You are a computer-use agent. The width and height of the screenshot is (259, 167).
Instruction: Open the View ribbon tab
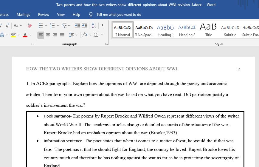point(61,15)
